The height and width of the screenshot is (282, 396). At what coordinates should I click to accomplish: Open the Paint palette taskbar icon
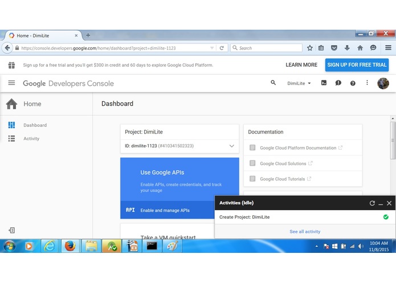tap(172, 246)
